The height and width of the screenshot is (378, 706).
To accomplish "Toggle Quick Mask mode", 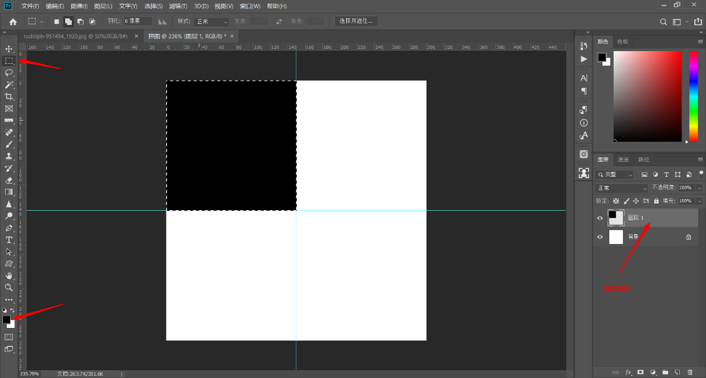I will [9, 337].
